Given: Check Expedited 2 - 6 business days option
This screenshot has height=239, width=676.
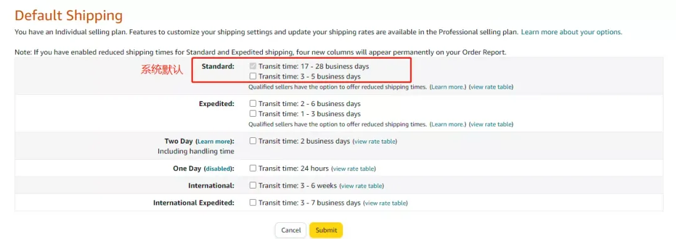Looking at the screenshot, I should click(x=253, y=104).
